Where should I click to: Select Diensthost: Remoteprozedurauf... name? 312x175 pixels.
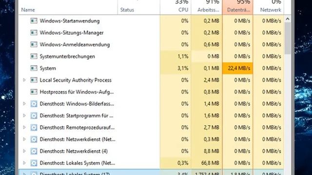[x=77, y=127]
